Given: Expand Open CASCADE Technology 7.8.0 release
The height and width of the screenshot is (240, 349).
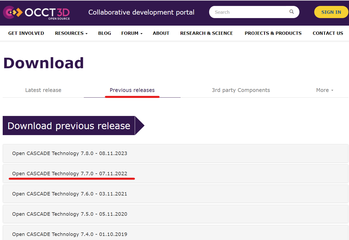Looking at the screenshot, I should point(175,153).
